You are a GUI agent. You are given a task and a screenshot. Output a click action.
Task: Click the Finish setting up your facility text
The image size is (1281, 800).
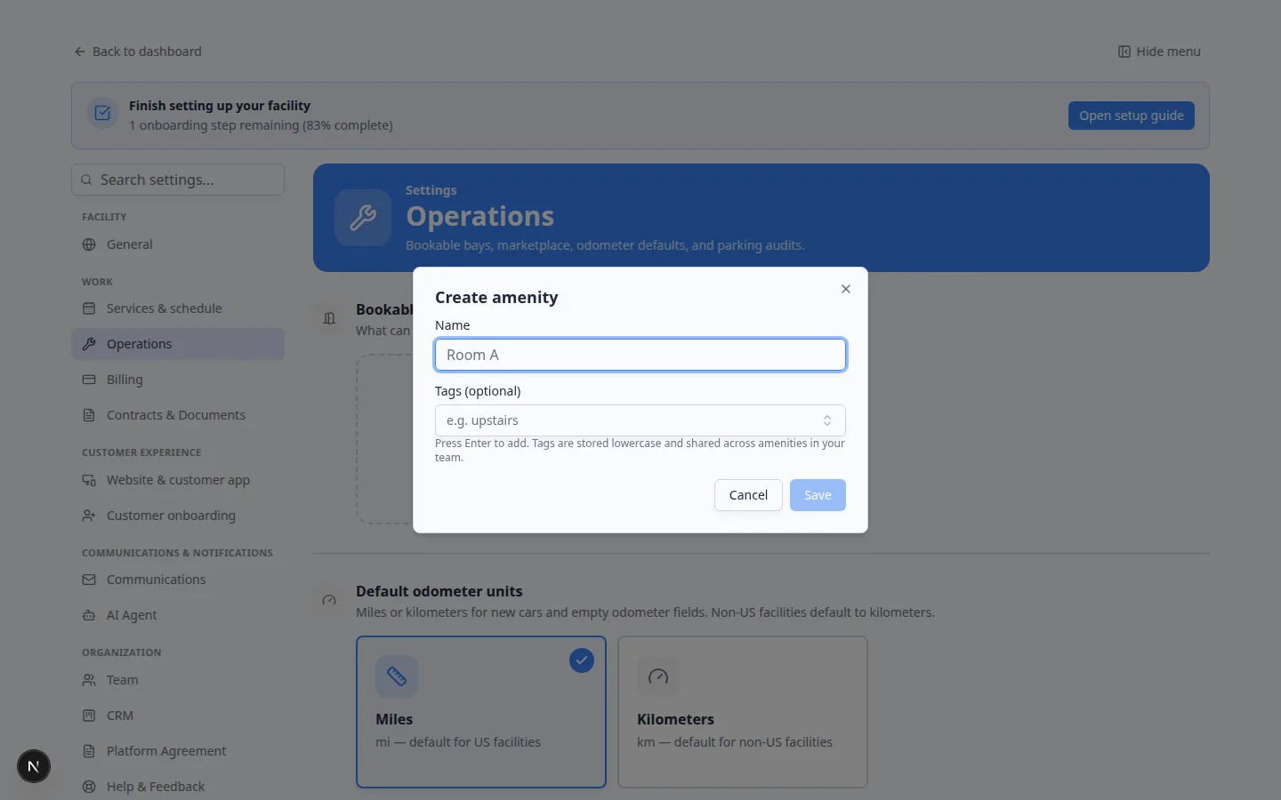coord(220,106)
